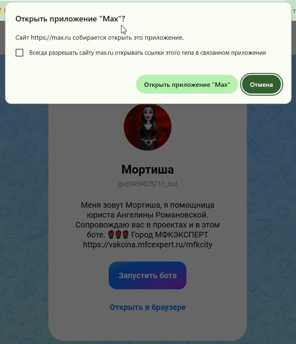Click the @id3459075711_bot username
The height and width of the screenshot is (344, 296).
pyautogui.click(x=148, y=184)
